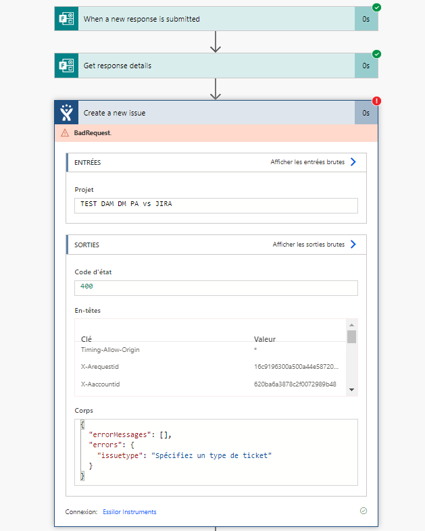Click the '"errorMessages"' key in Corps
Screen dimensions: 425x531
(120, 434)
